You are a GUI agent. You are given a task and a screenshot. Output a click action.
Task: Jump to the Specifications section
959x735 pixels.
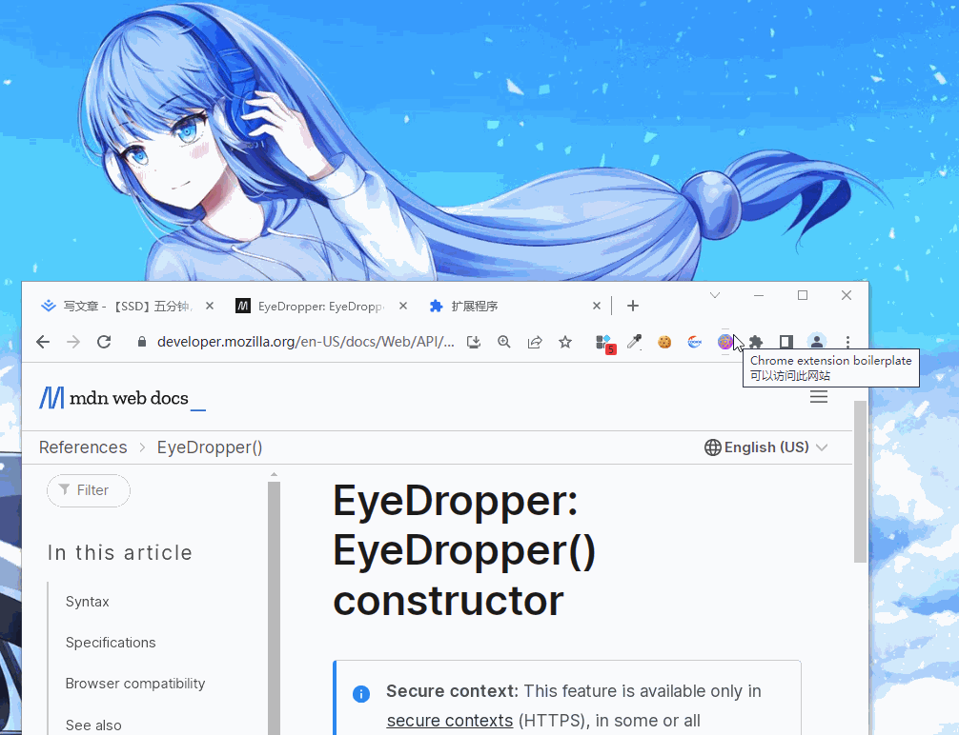(111, 642)
